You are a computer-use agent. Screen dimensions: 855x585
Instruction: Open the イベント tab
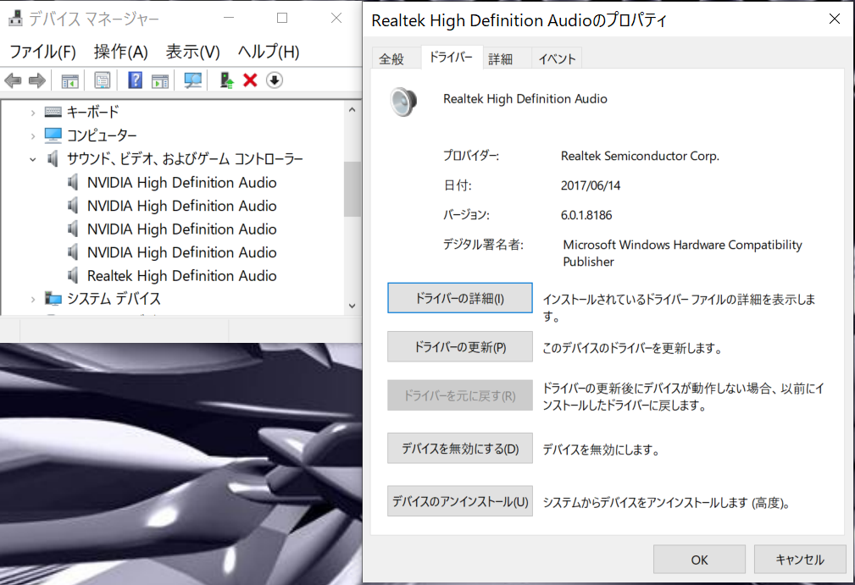point(557,58)
